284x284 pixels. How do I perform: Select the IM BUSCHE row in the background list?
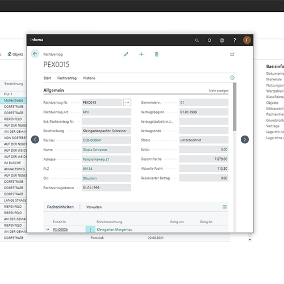tap(13, 163)
